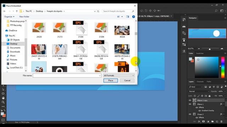Image resolution: width=227 pixels, height=127 pixels.
Task: Select the Navigator panel tab
Action: pyautogui.click(x=193, y=18)
